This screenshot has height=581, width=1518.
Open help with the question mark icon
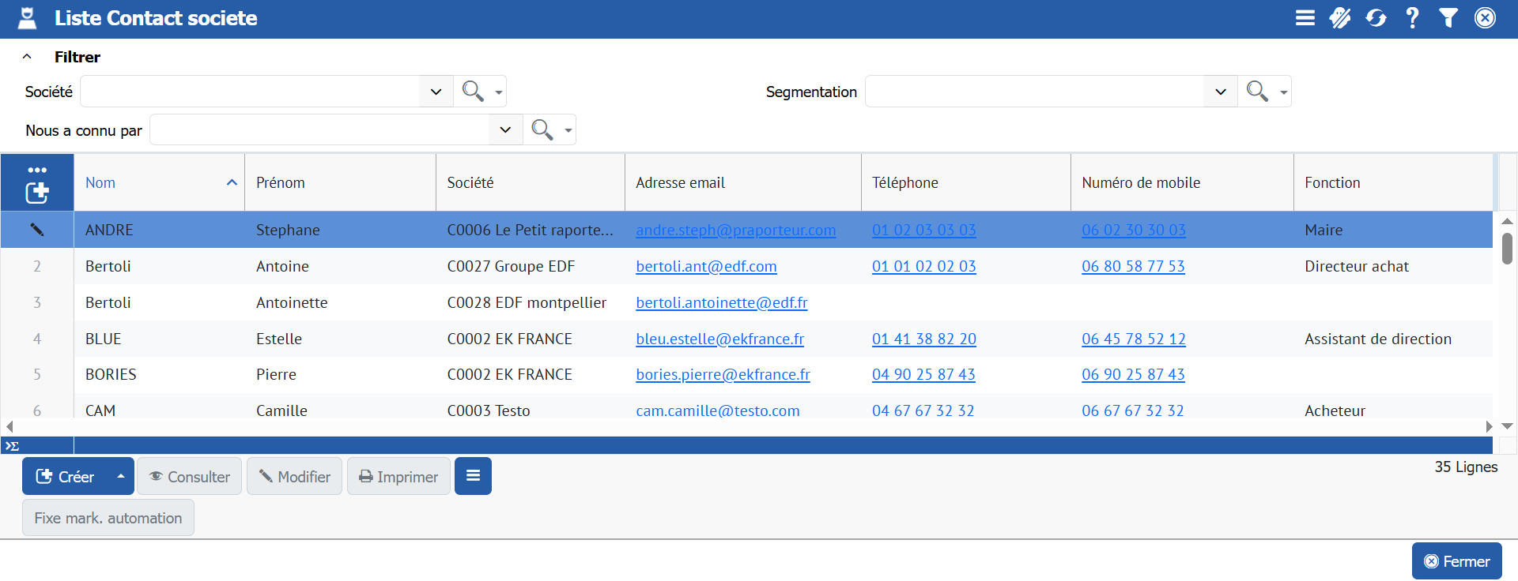coord(1412,18)
